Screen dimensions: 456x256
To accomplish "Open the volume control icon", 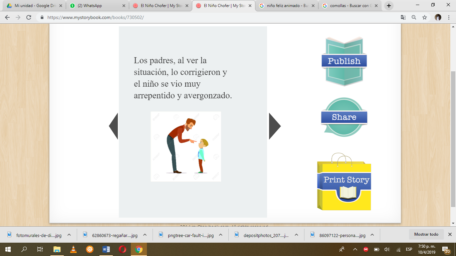I will (x=387, y=249).
